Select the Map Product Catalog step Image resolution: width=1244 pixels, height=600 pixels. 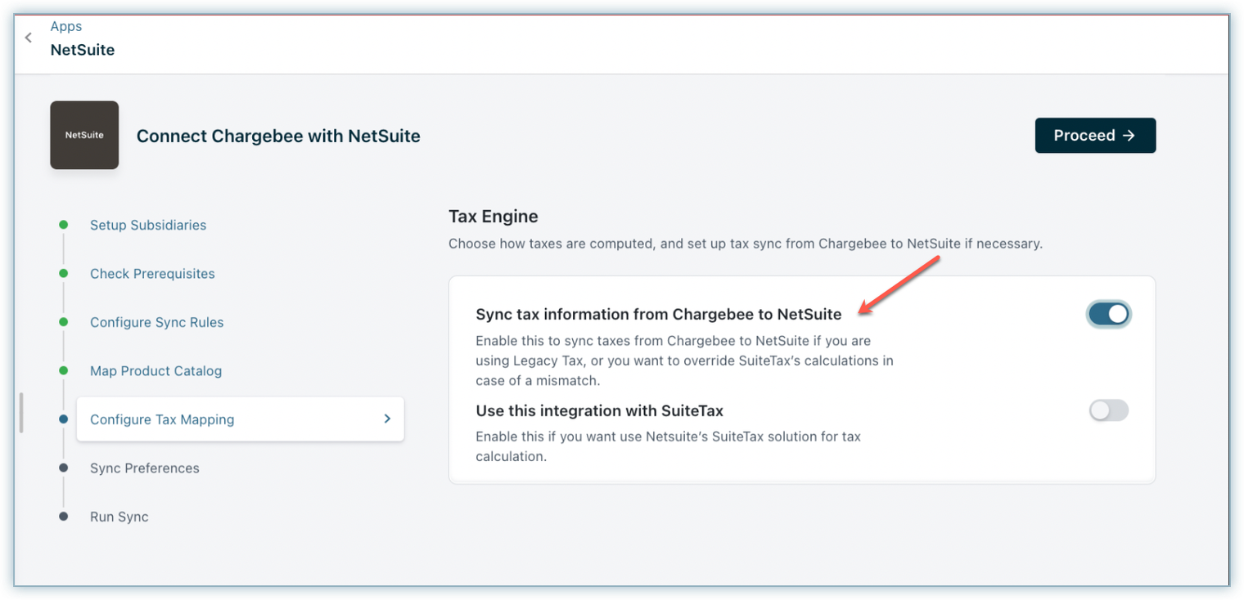coord(155,371)
